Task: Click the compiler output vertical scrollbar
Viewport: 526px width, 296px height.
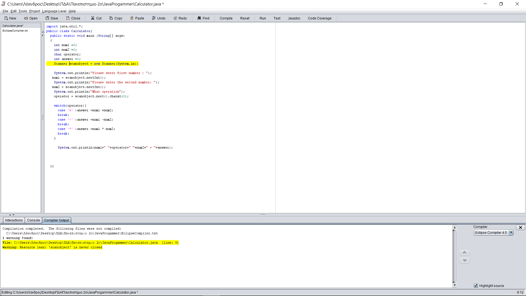Action: click(454, 256)
